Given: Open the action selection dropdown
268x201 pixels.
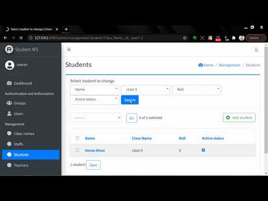Looking at the screenshot, I should tap(96, 118).
